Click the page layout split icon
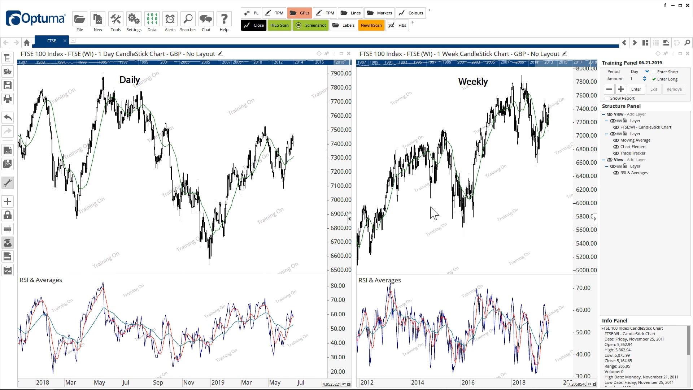693x390 pixels. click(645, 43)
